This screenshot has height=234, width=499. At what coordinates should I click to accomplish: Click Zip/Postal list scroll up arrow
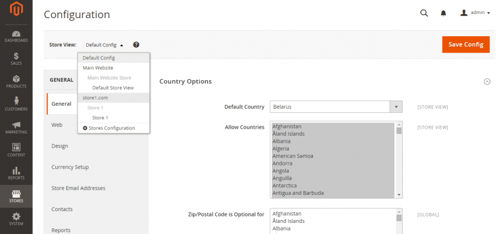(399, 212)
